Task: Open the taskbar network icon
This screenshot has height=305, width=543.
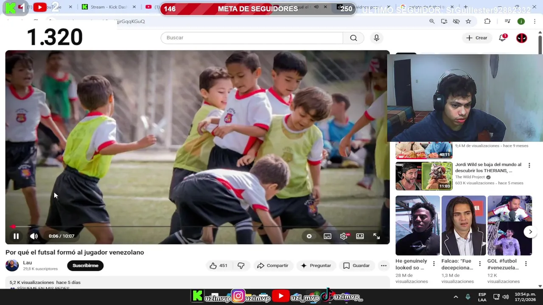Action: 496,297
